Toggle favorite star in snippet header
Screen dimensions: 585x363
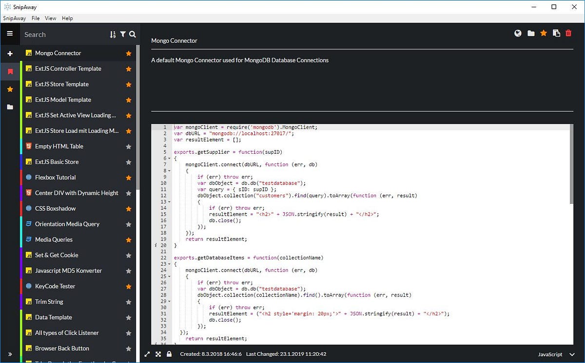(544, 33)
